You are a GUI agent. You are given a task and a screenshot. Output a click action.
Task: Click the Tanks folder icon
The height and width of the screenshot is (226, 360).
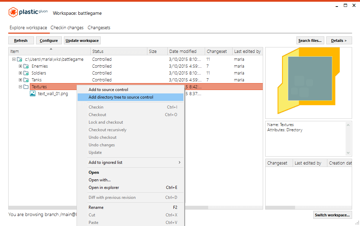coord(26,80)
